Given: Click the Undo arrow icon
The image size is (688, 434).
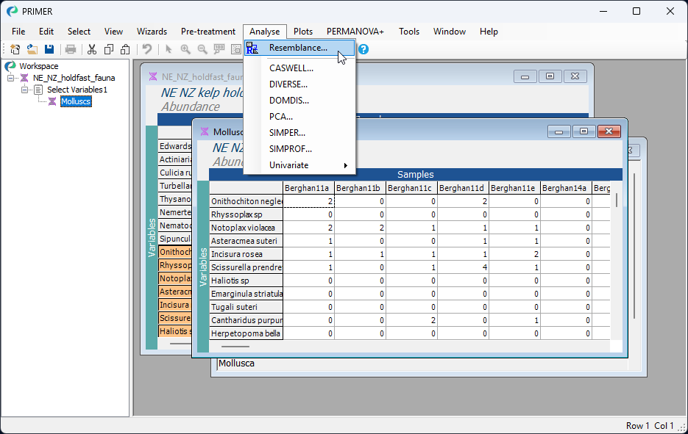Looking at the screenshot, I should (x=147, y=49).
